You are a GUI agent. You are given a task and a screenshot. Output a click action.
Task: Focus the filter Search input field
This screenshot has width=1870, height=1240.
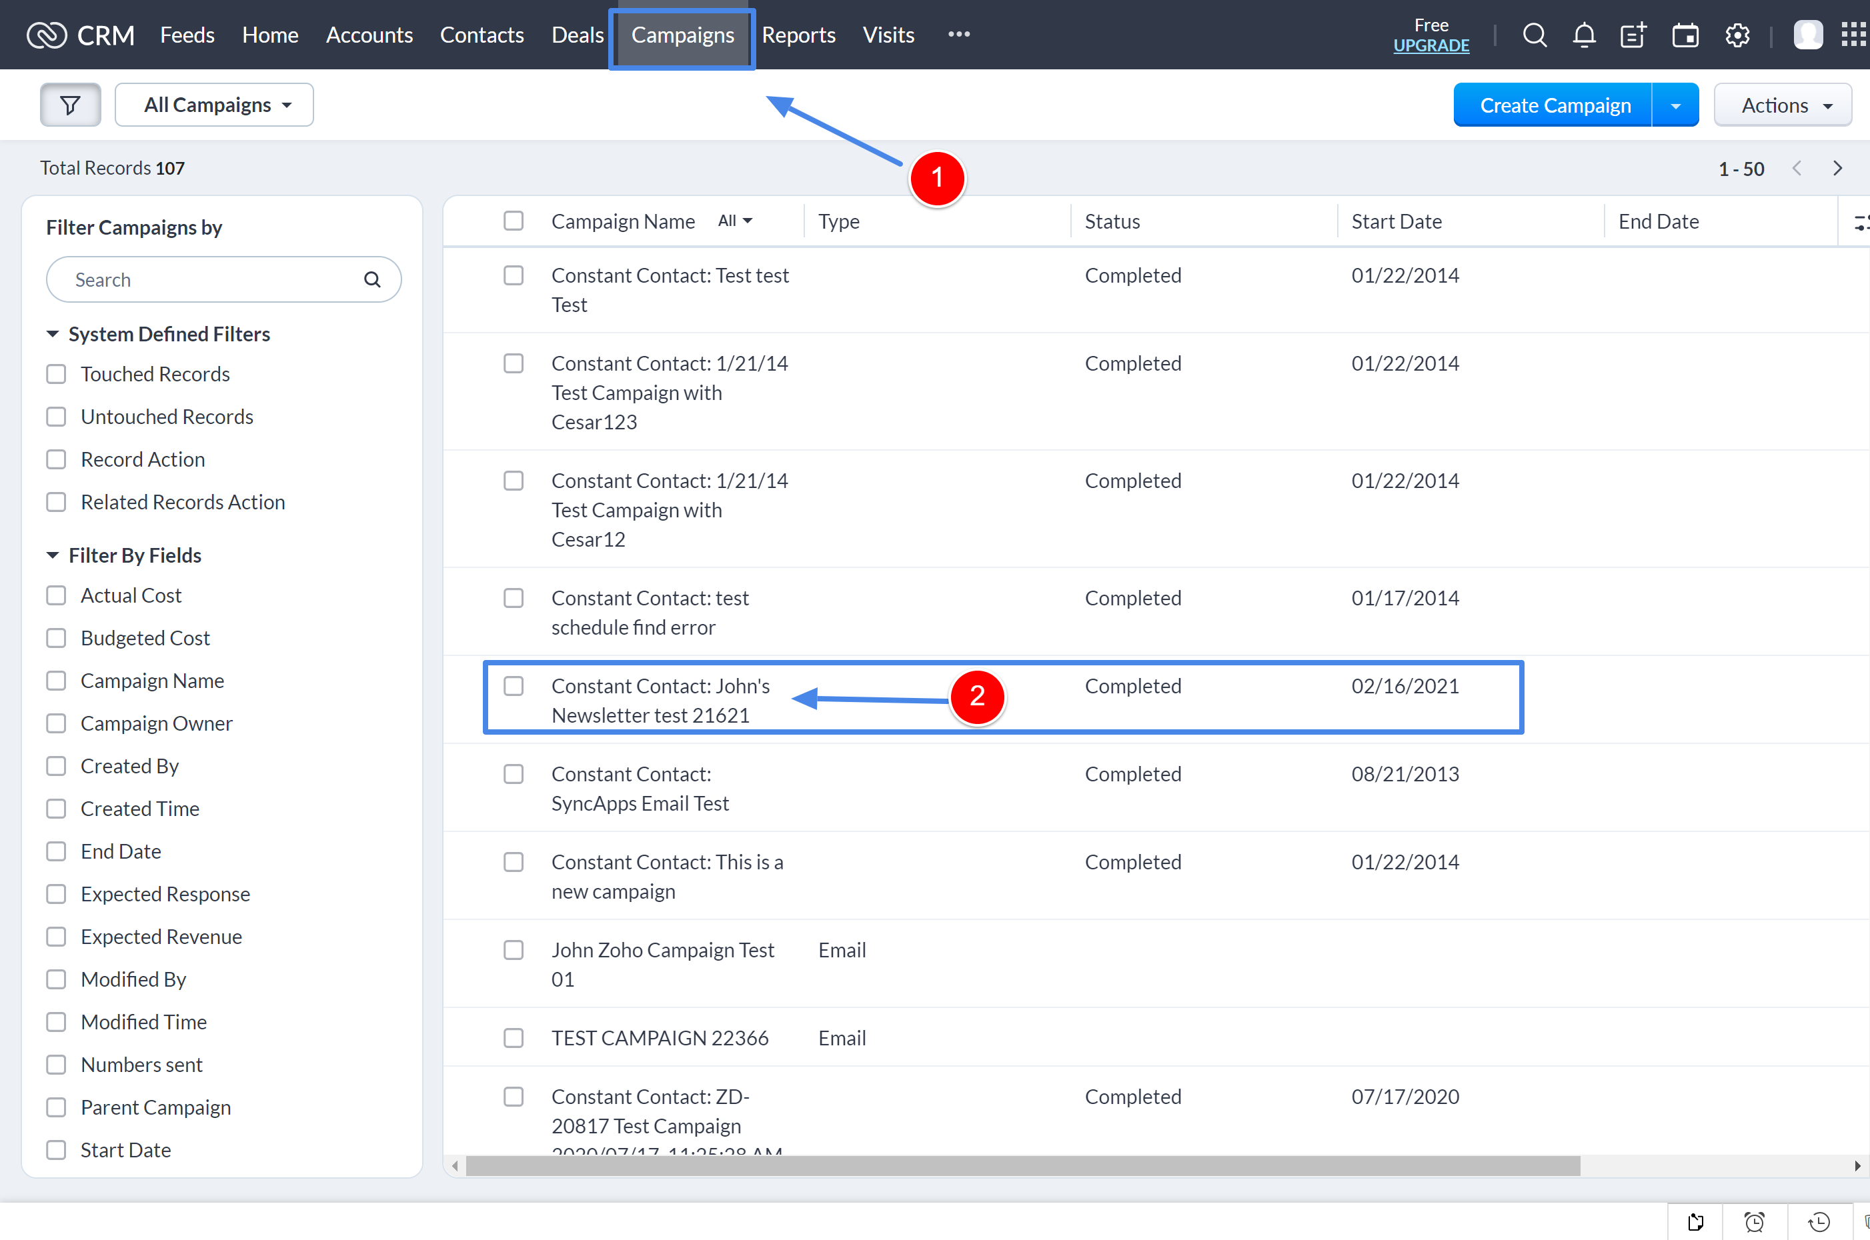click(x=223, y=280)
